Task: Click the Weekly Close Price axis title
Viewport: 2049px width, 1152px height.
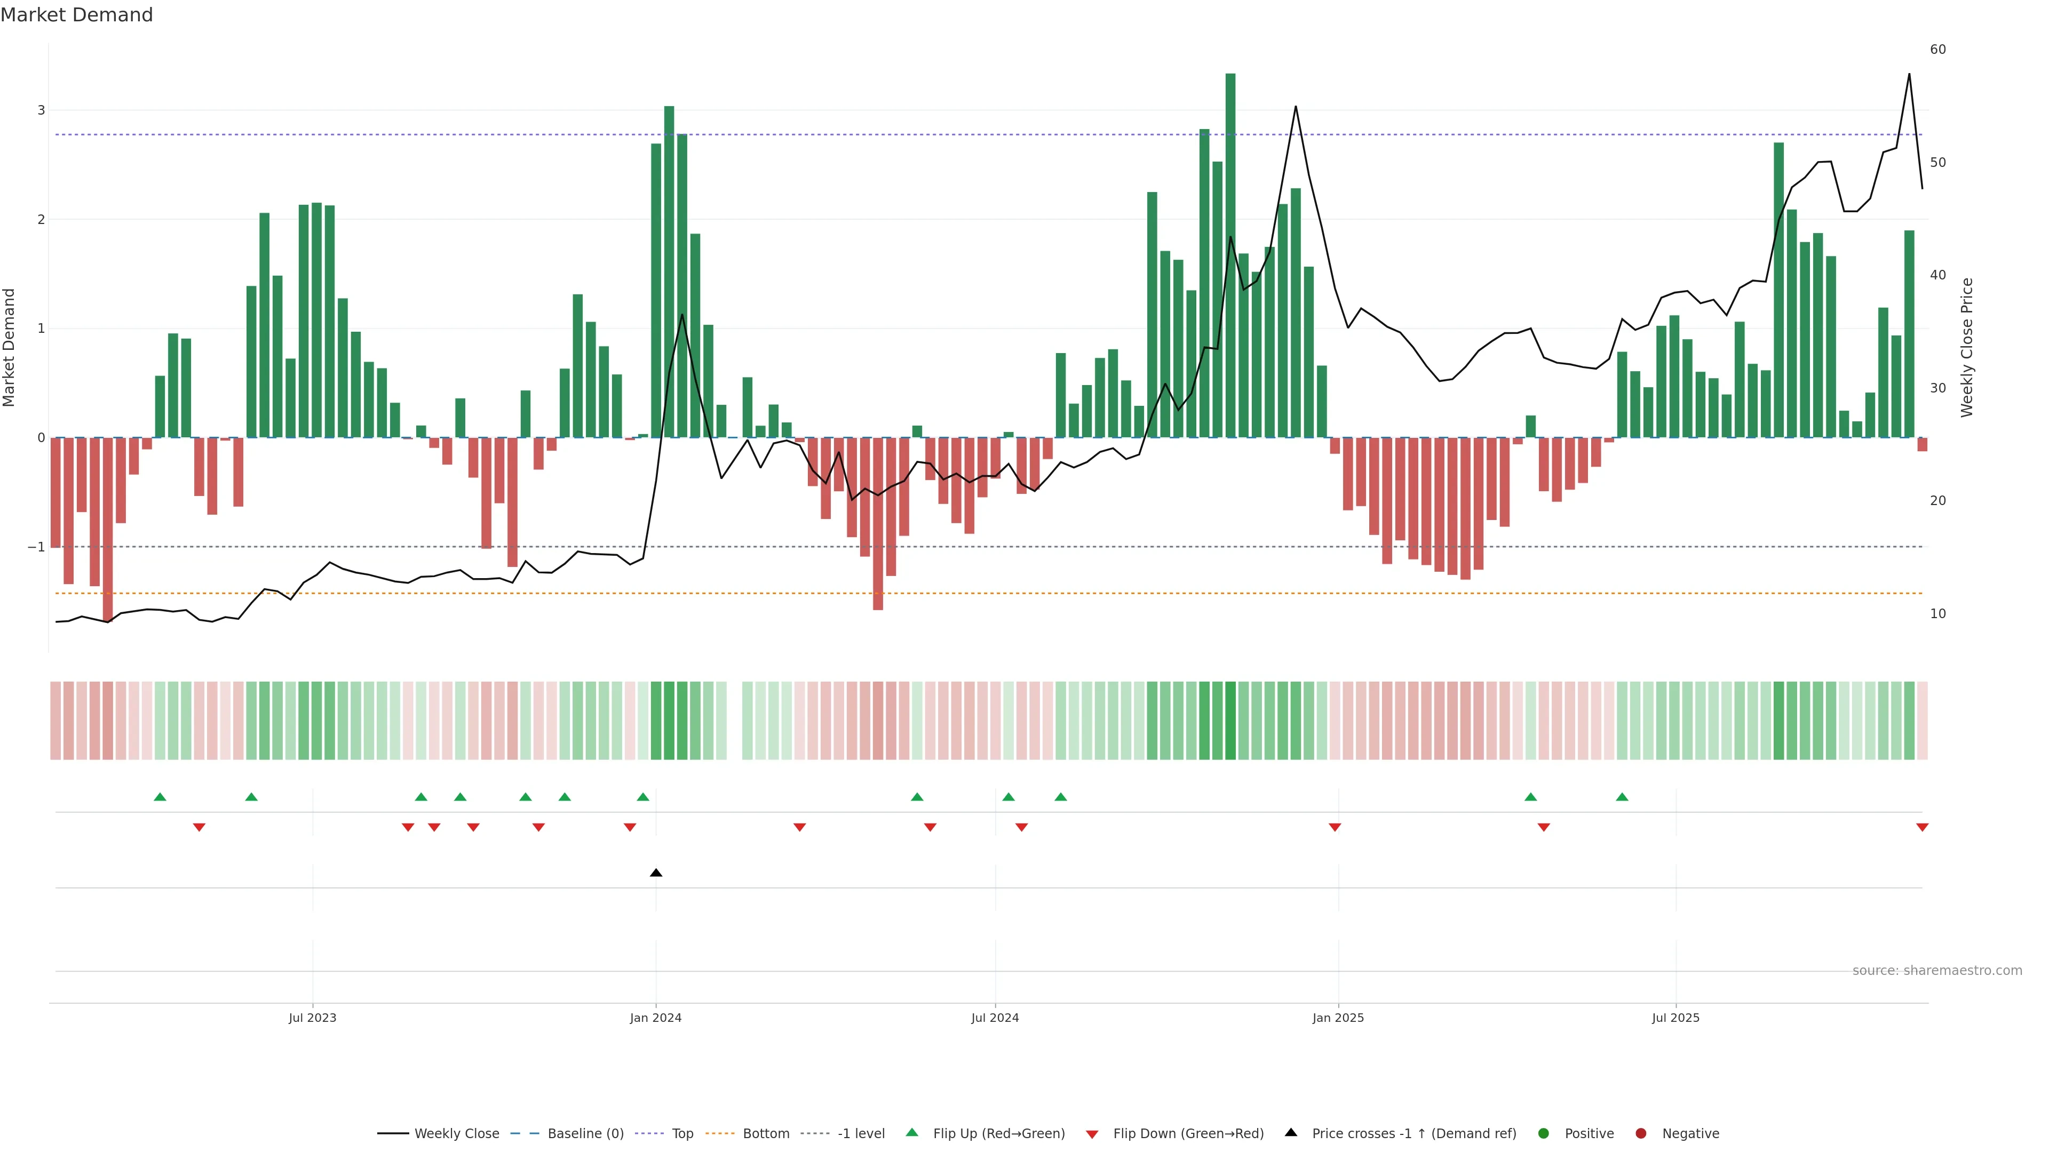Action: [x=1967, y=347]
